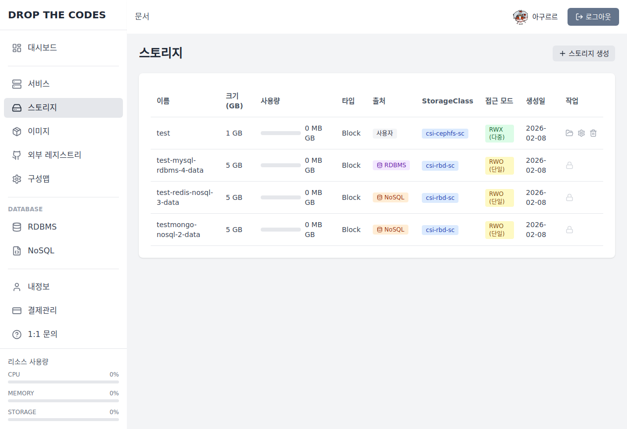Click usage progress bar for test storage

pyautogui.click(x=281, y=133)
